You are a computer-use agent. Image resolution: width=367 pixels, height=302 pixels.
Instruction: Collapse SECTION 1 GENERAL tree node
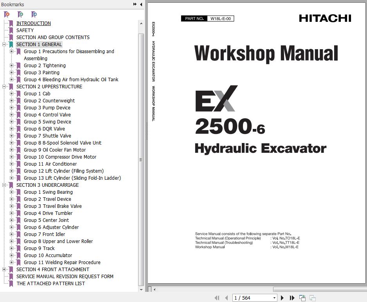point(4,45)
